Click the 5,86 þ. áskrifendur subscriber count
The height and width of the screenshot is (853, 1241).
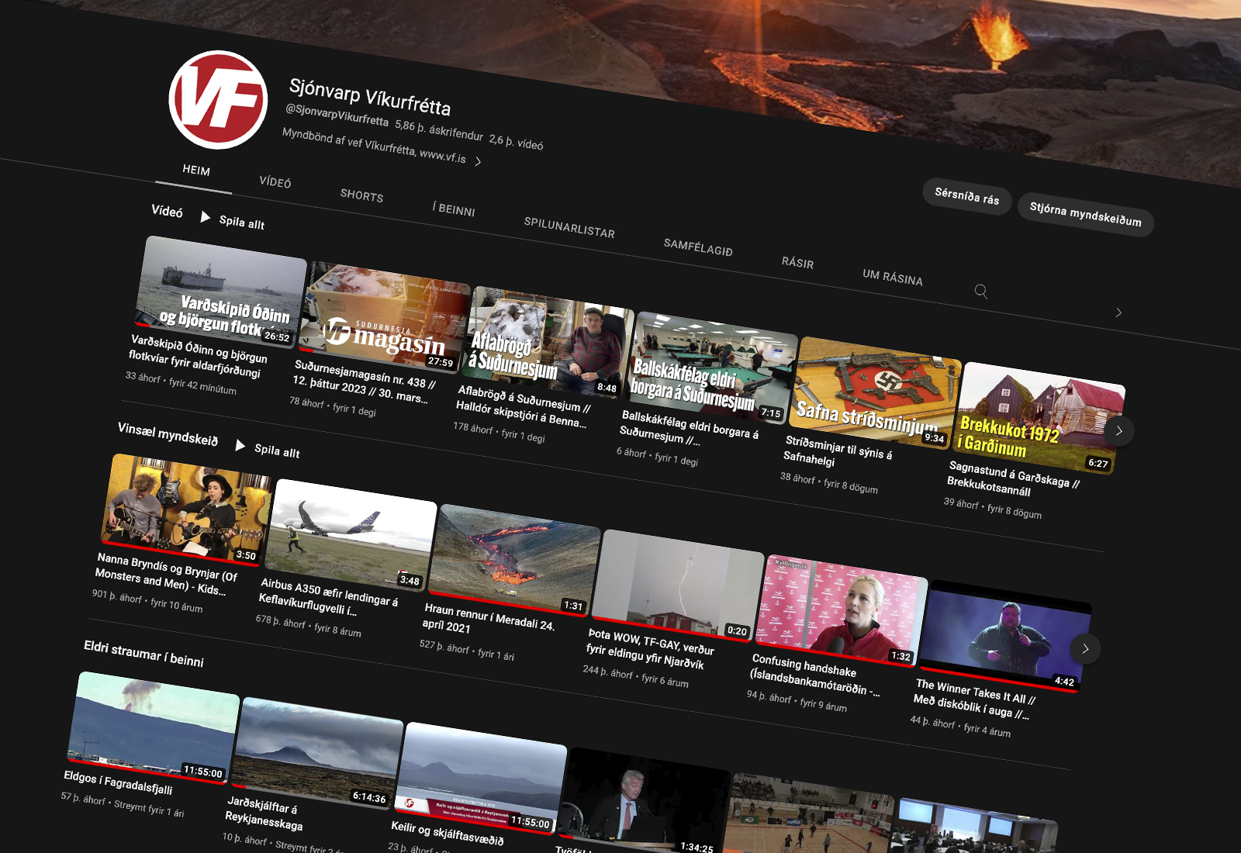[438, 130]
